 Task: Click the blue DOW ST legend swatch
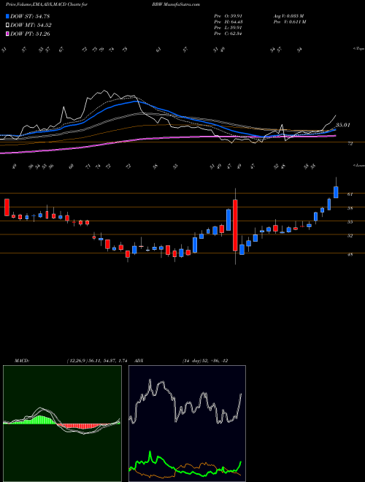tap(8, 16)
